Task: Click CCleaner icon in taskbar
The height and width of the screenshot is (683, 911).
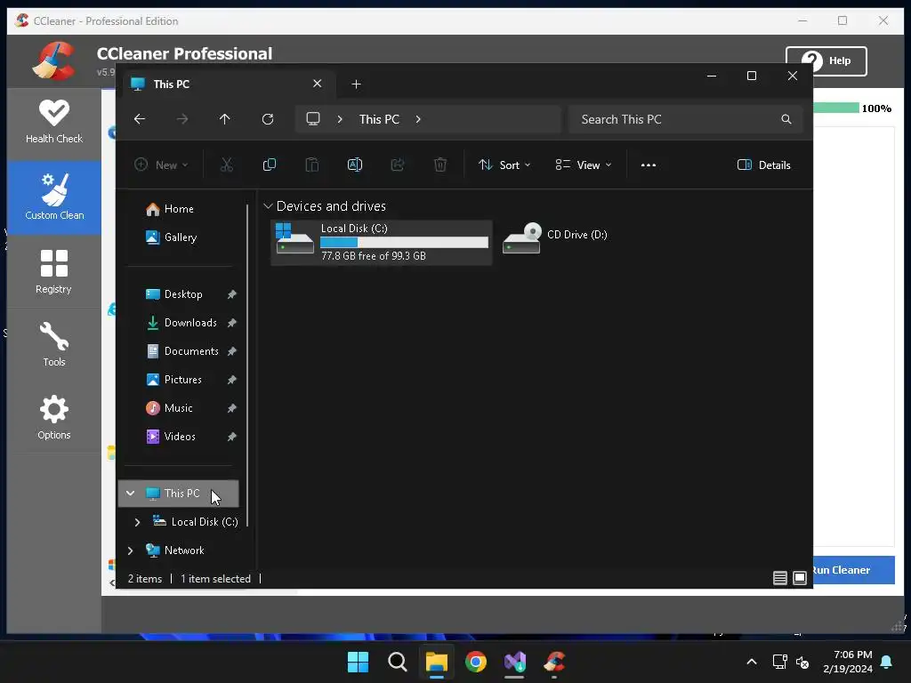Action: point(554,662)
